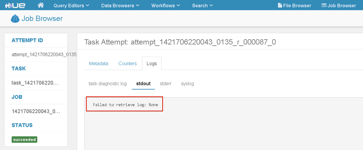The height and width of the screenshot is (150, 363).
Task: Open the Query Editors dropdown menu
Action: coord(71,5)
